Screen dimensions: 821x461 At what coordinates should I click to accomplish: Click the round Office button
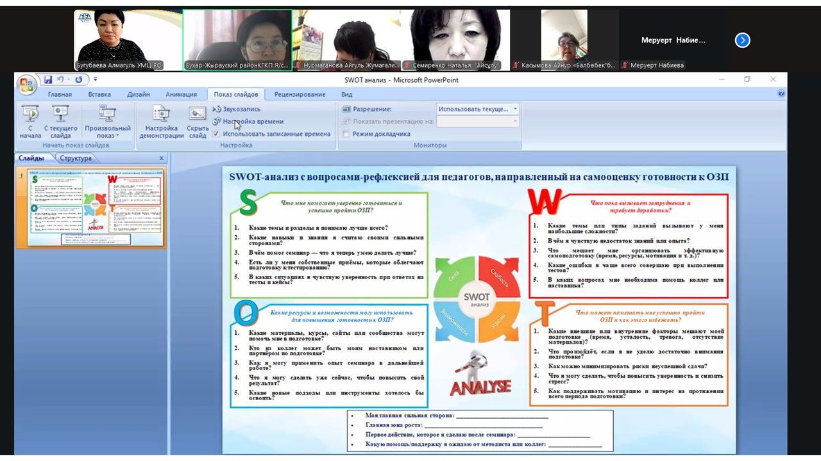point(26,85)
